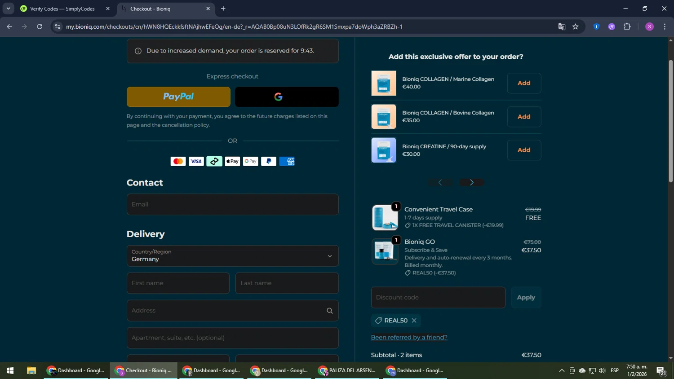Screen dimensions: 674x379
Task: Open the OneDrive cloud tray icon
Action: [x=582, y=370]
